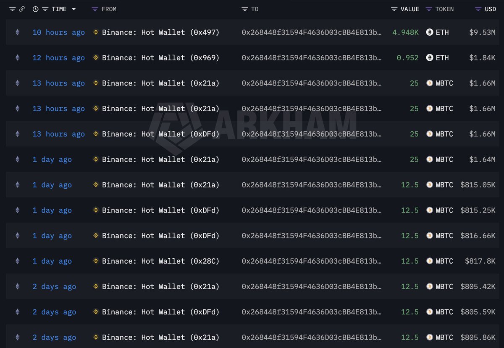The image size is (504, 348).
Task: Click the $1.64M USD amount
Action: point(482,159)
